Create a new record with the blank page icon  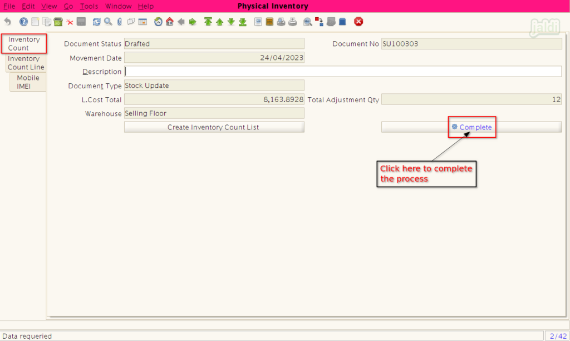pos(35,22)
